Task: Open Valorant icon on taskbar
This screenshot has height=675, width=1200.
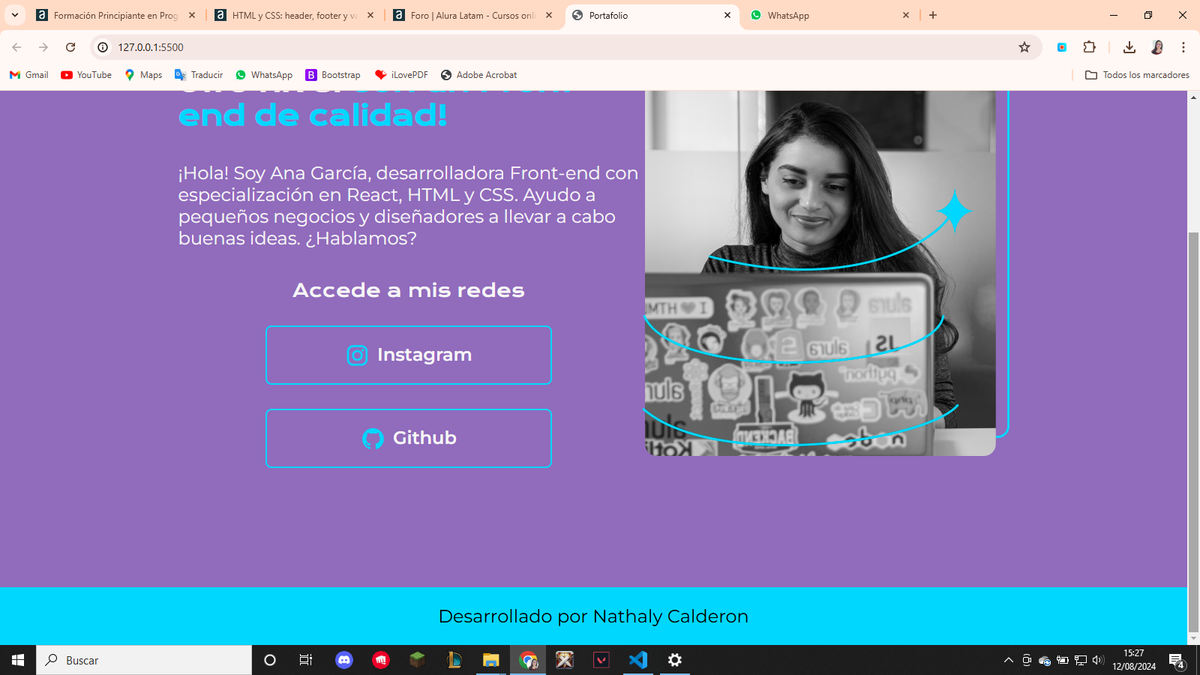Action: (601, 660)
